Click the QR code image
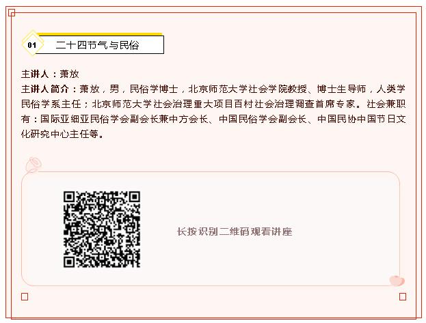This screenshot has width=426, height=323. pyautogui.click(x=102, y=229)
